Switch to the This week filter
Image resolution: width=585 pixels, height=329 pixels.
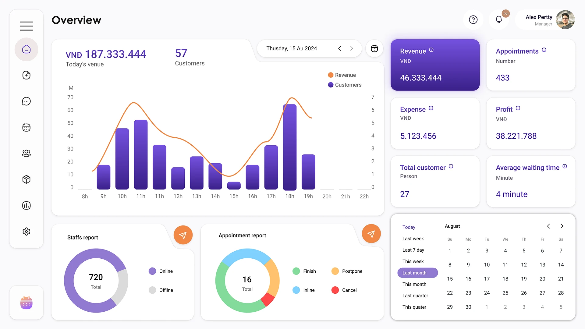[x=413, y=261]
